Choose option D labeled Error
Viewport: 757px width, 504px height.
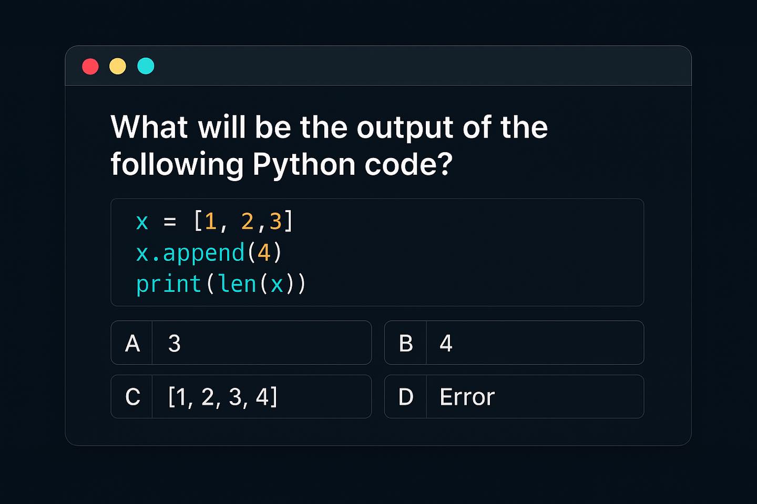pos(514,396)
